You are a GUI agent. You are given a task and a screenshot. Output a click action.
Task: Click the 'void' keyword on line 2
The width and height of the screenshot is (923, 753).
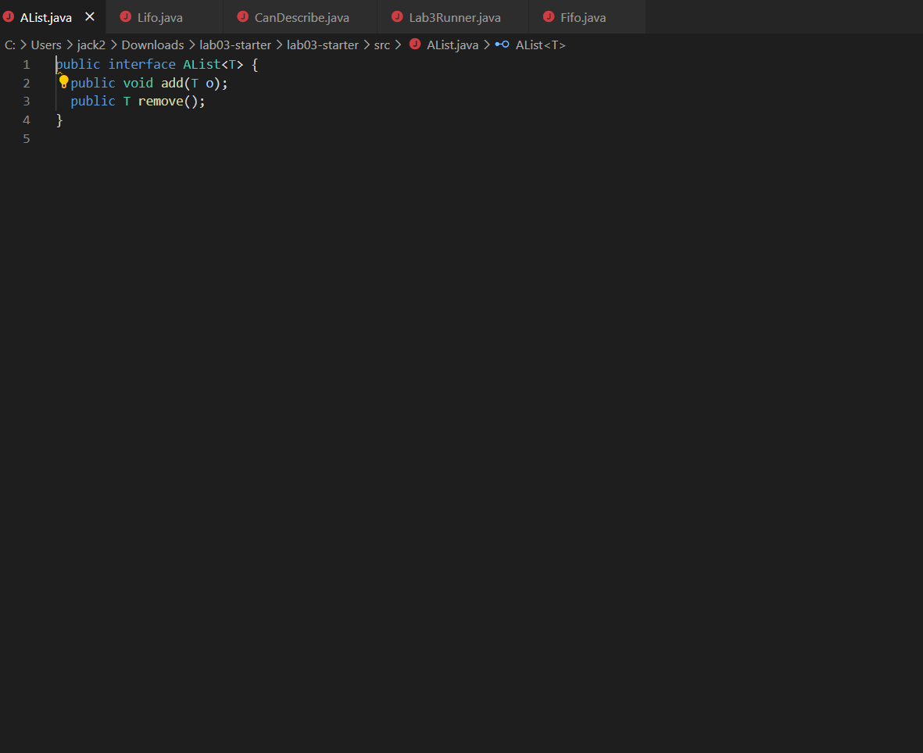[x=138, y=83]
